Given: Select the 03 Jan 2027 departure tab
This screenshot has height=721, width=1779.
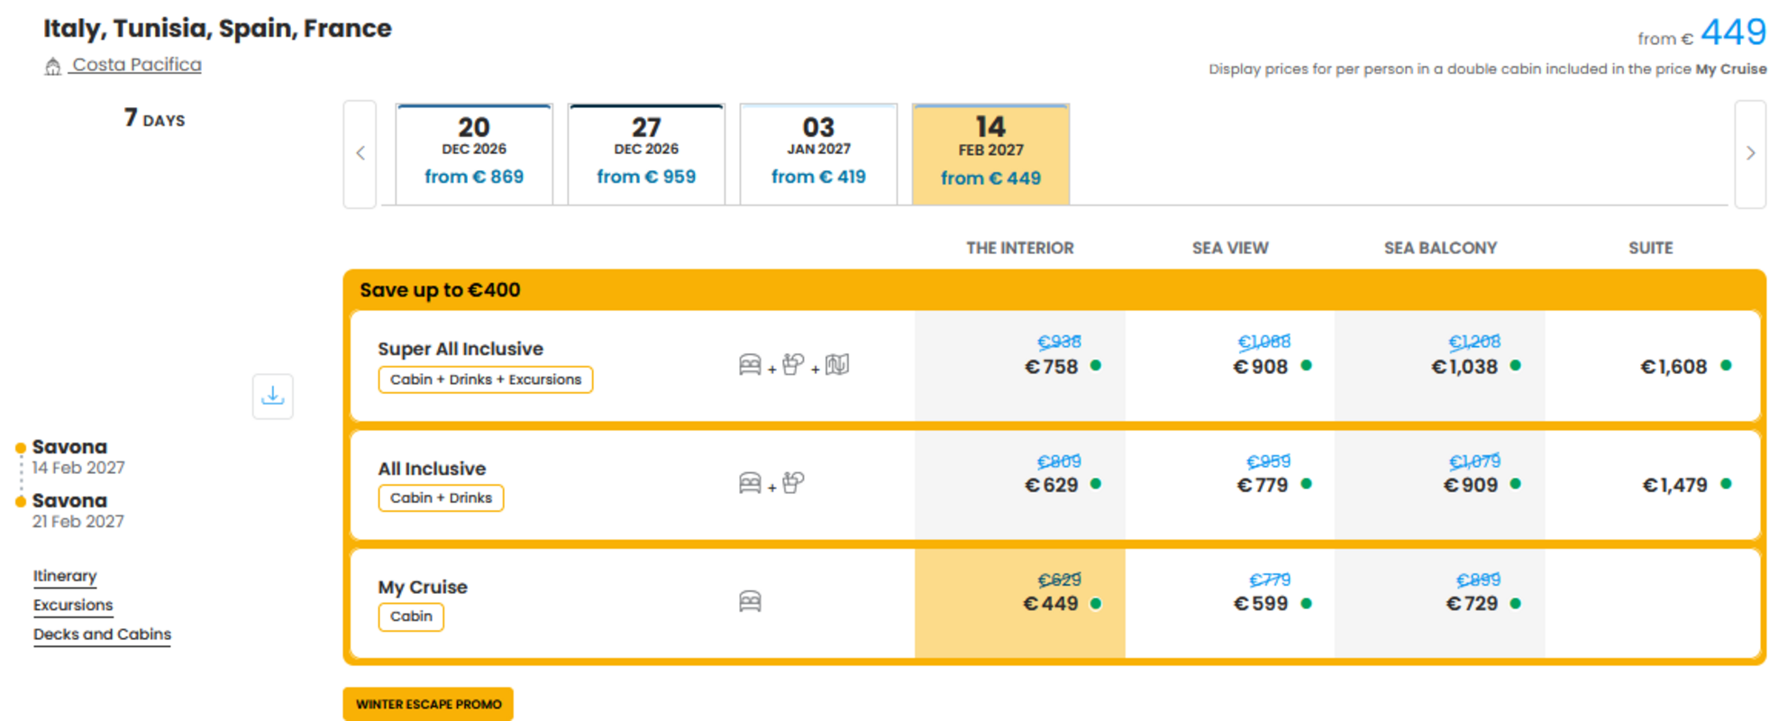Looking at the screenshot, I should pyautogui.click(x=818, y=154).
